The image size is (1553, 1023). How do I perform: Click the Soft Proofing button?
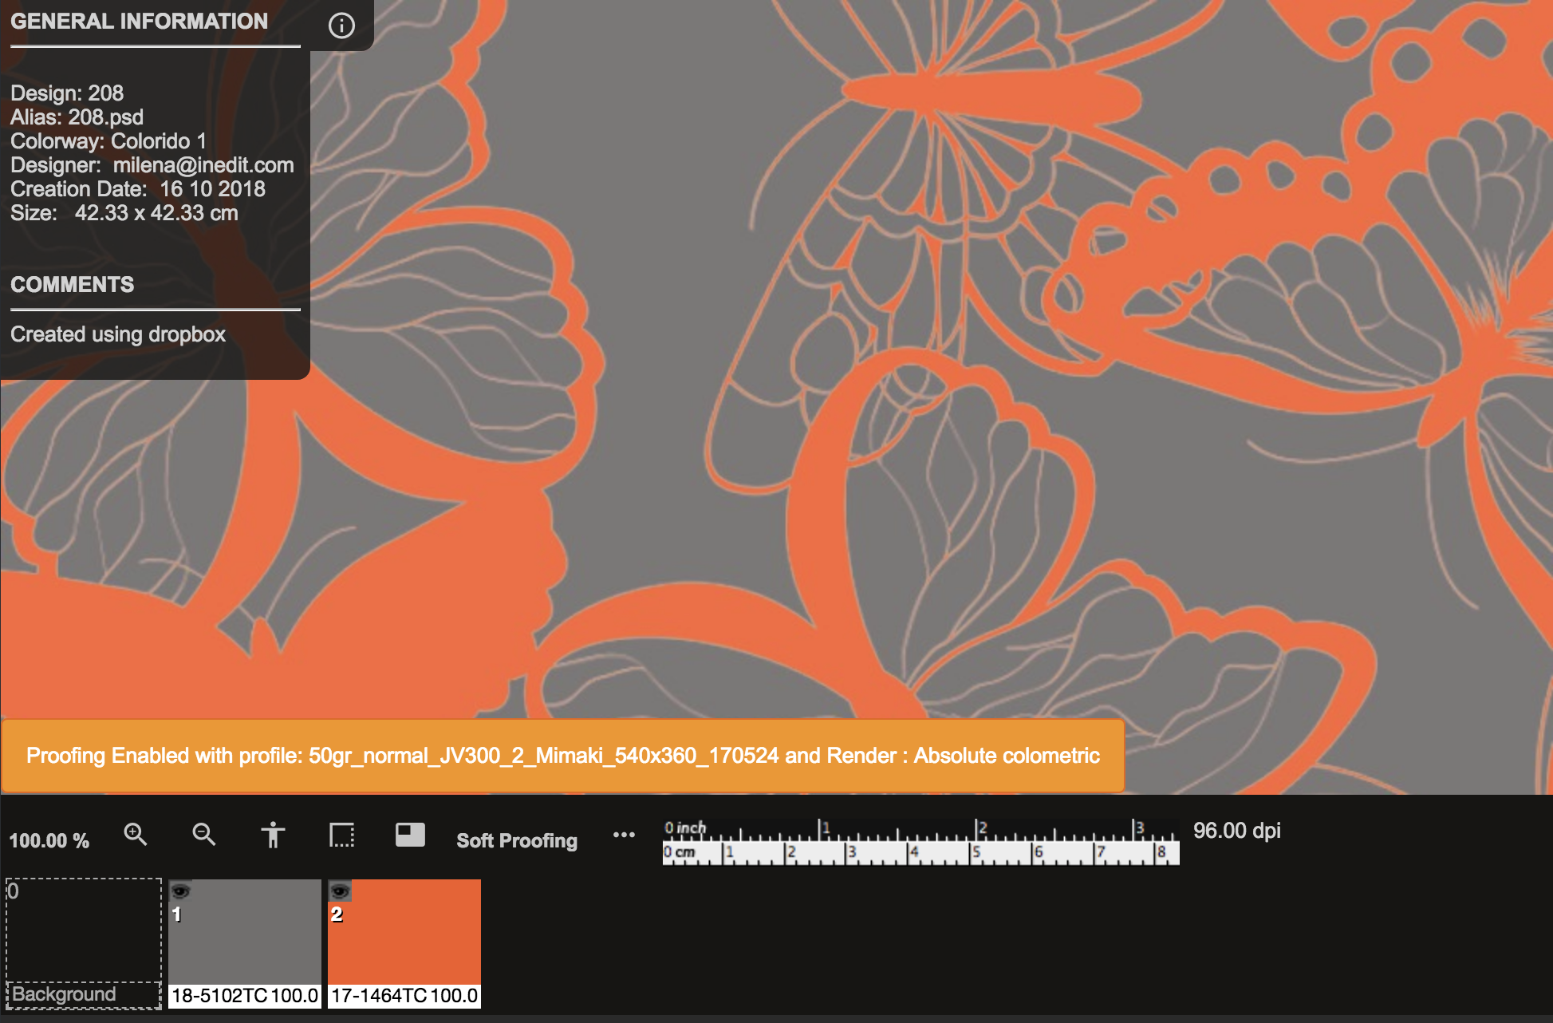(516, 840)
